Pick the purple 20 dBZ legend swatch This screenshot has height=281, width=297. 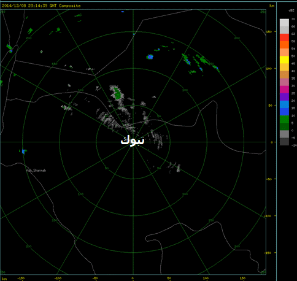click(x=284, y=97)
